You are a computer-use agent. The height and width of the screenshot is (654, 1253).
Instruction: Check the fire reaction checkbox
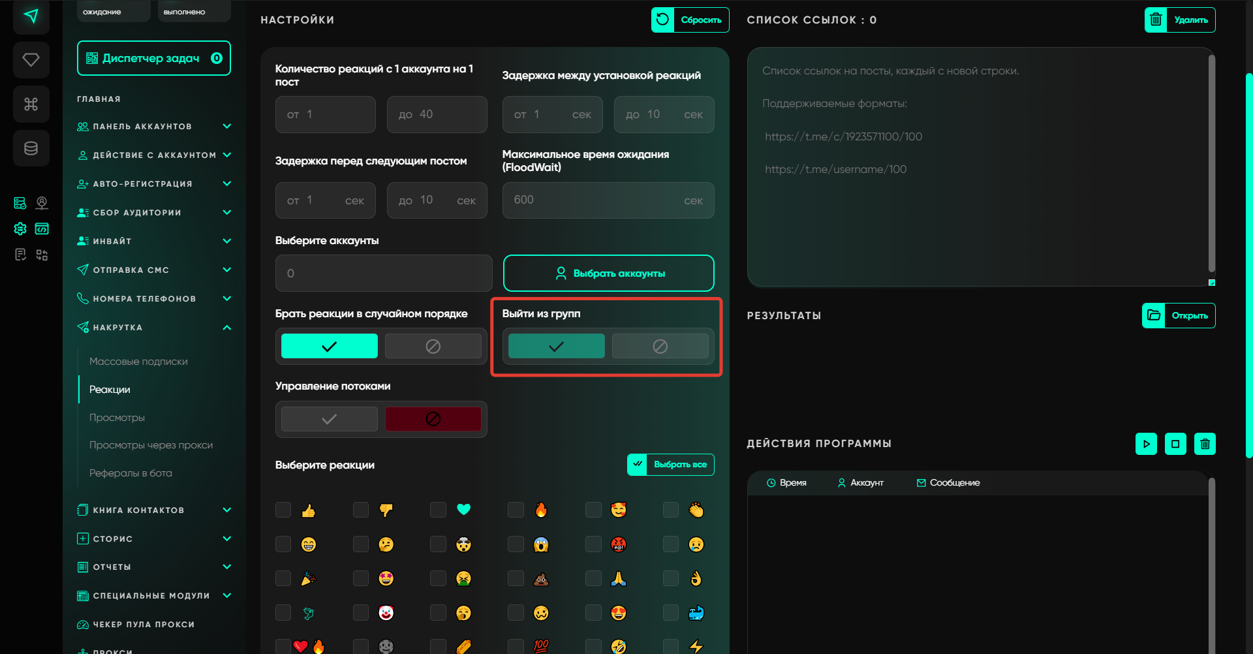[516, 510]
